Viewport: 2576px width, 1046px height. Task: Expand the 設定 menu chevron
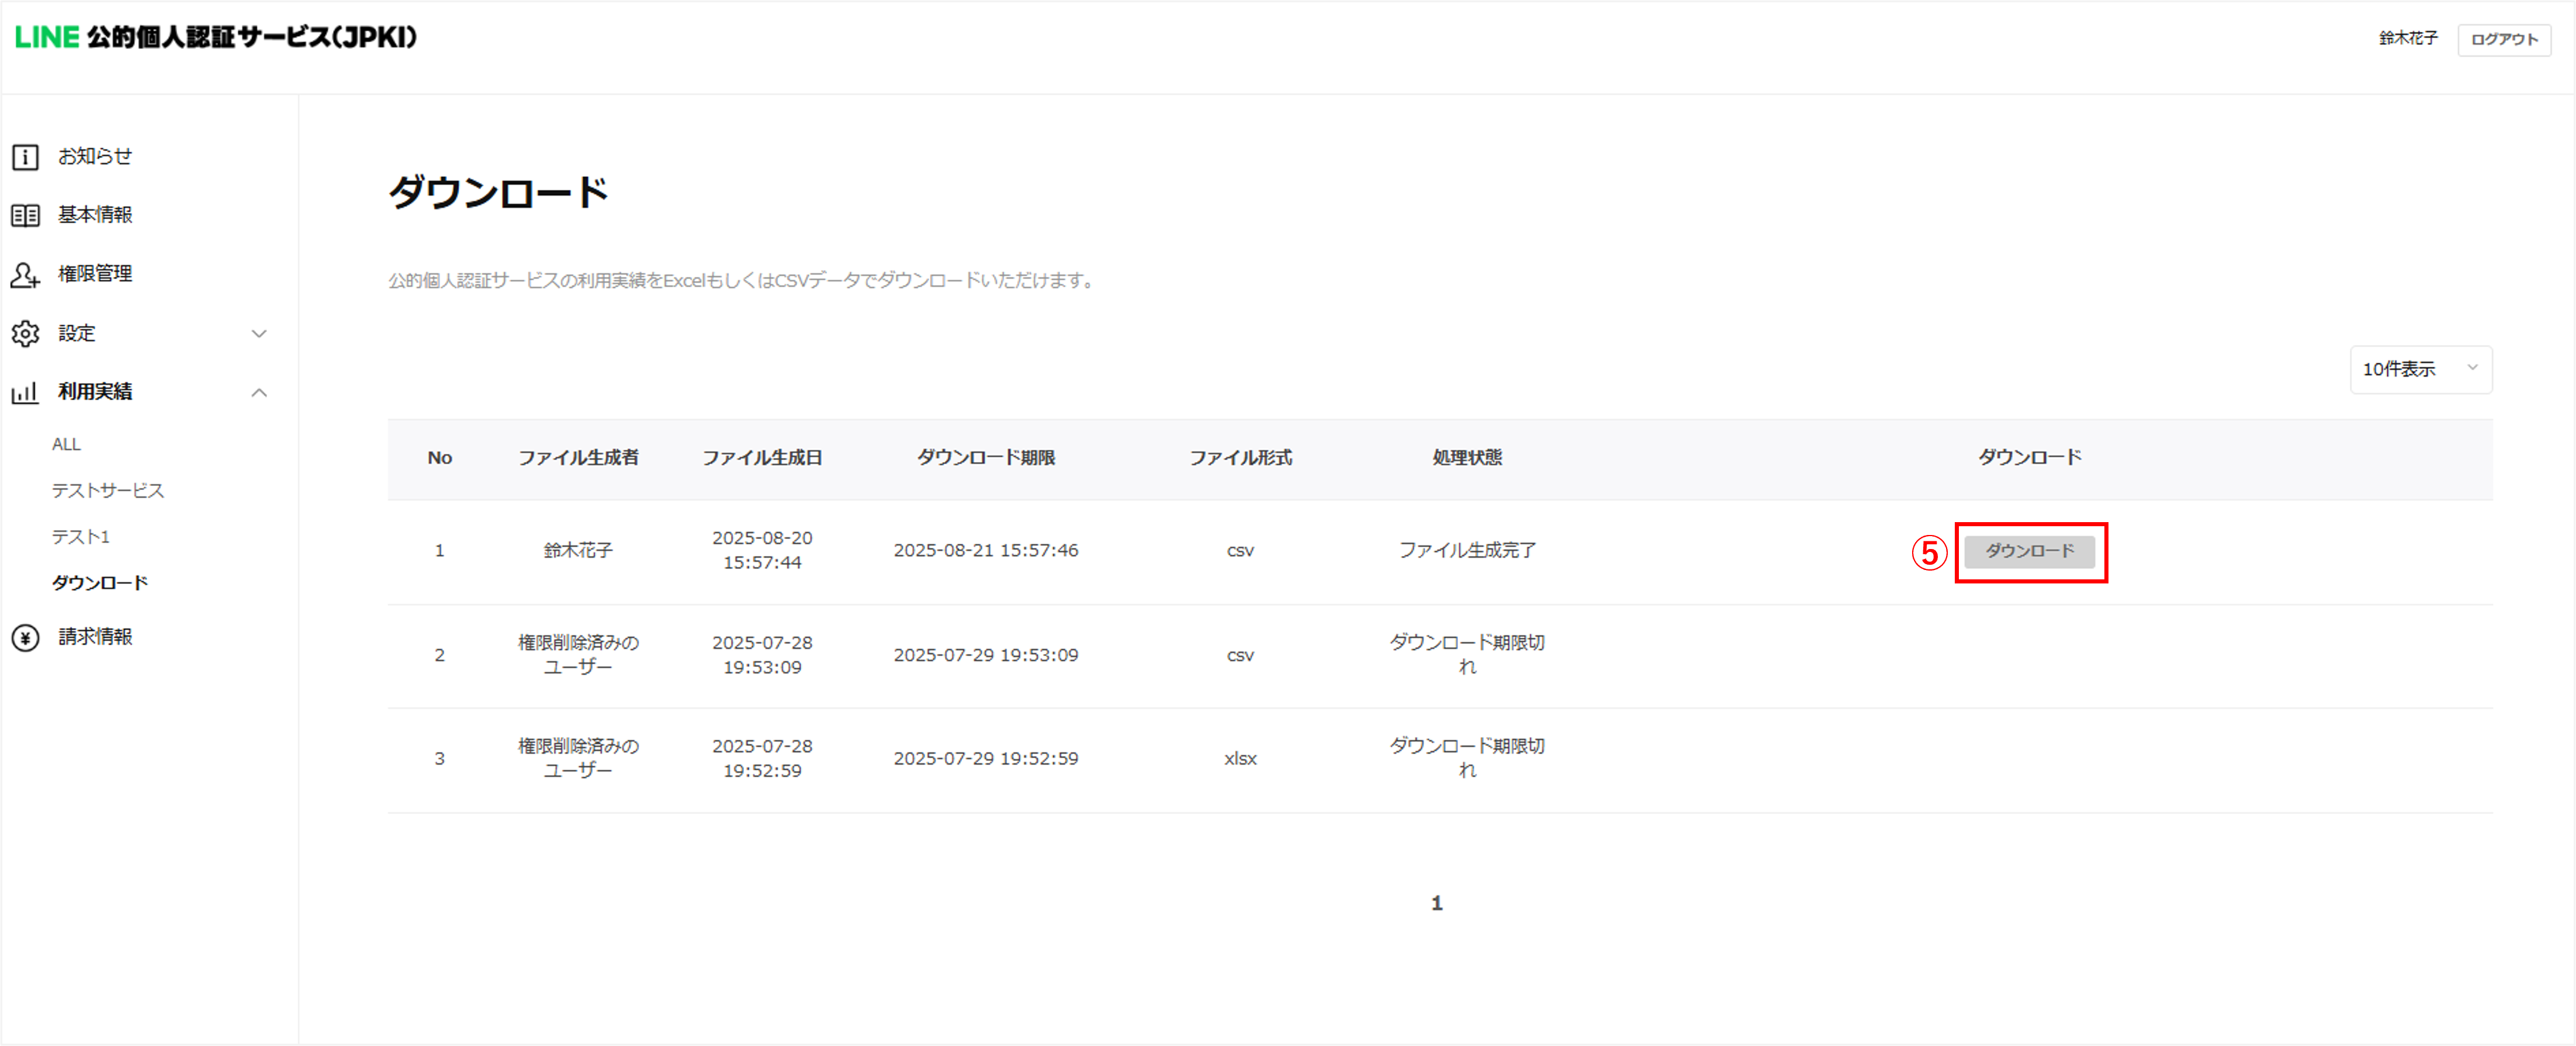tap(259, 333)
